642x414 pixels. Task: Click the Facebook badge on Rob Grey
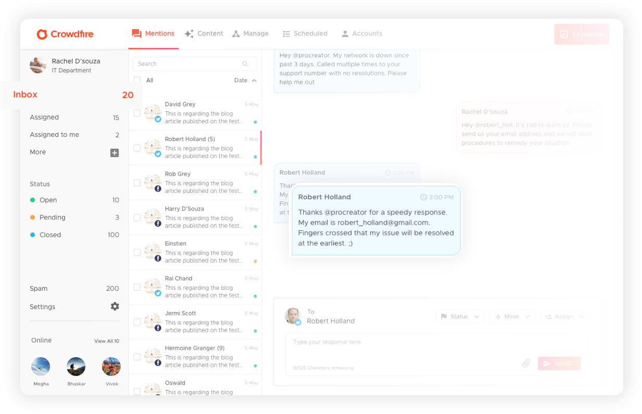tap(158, 189)
